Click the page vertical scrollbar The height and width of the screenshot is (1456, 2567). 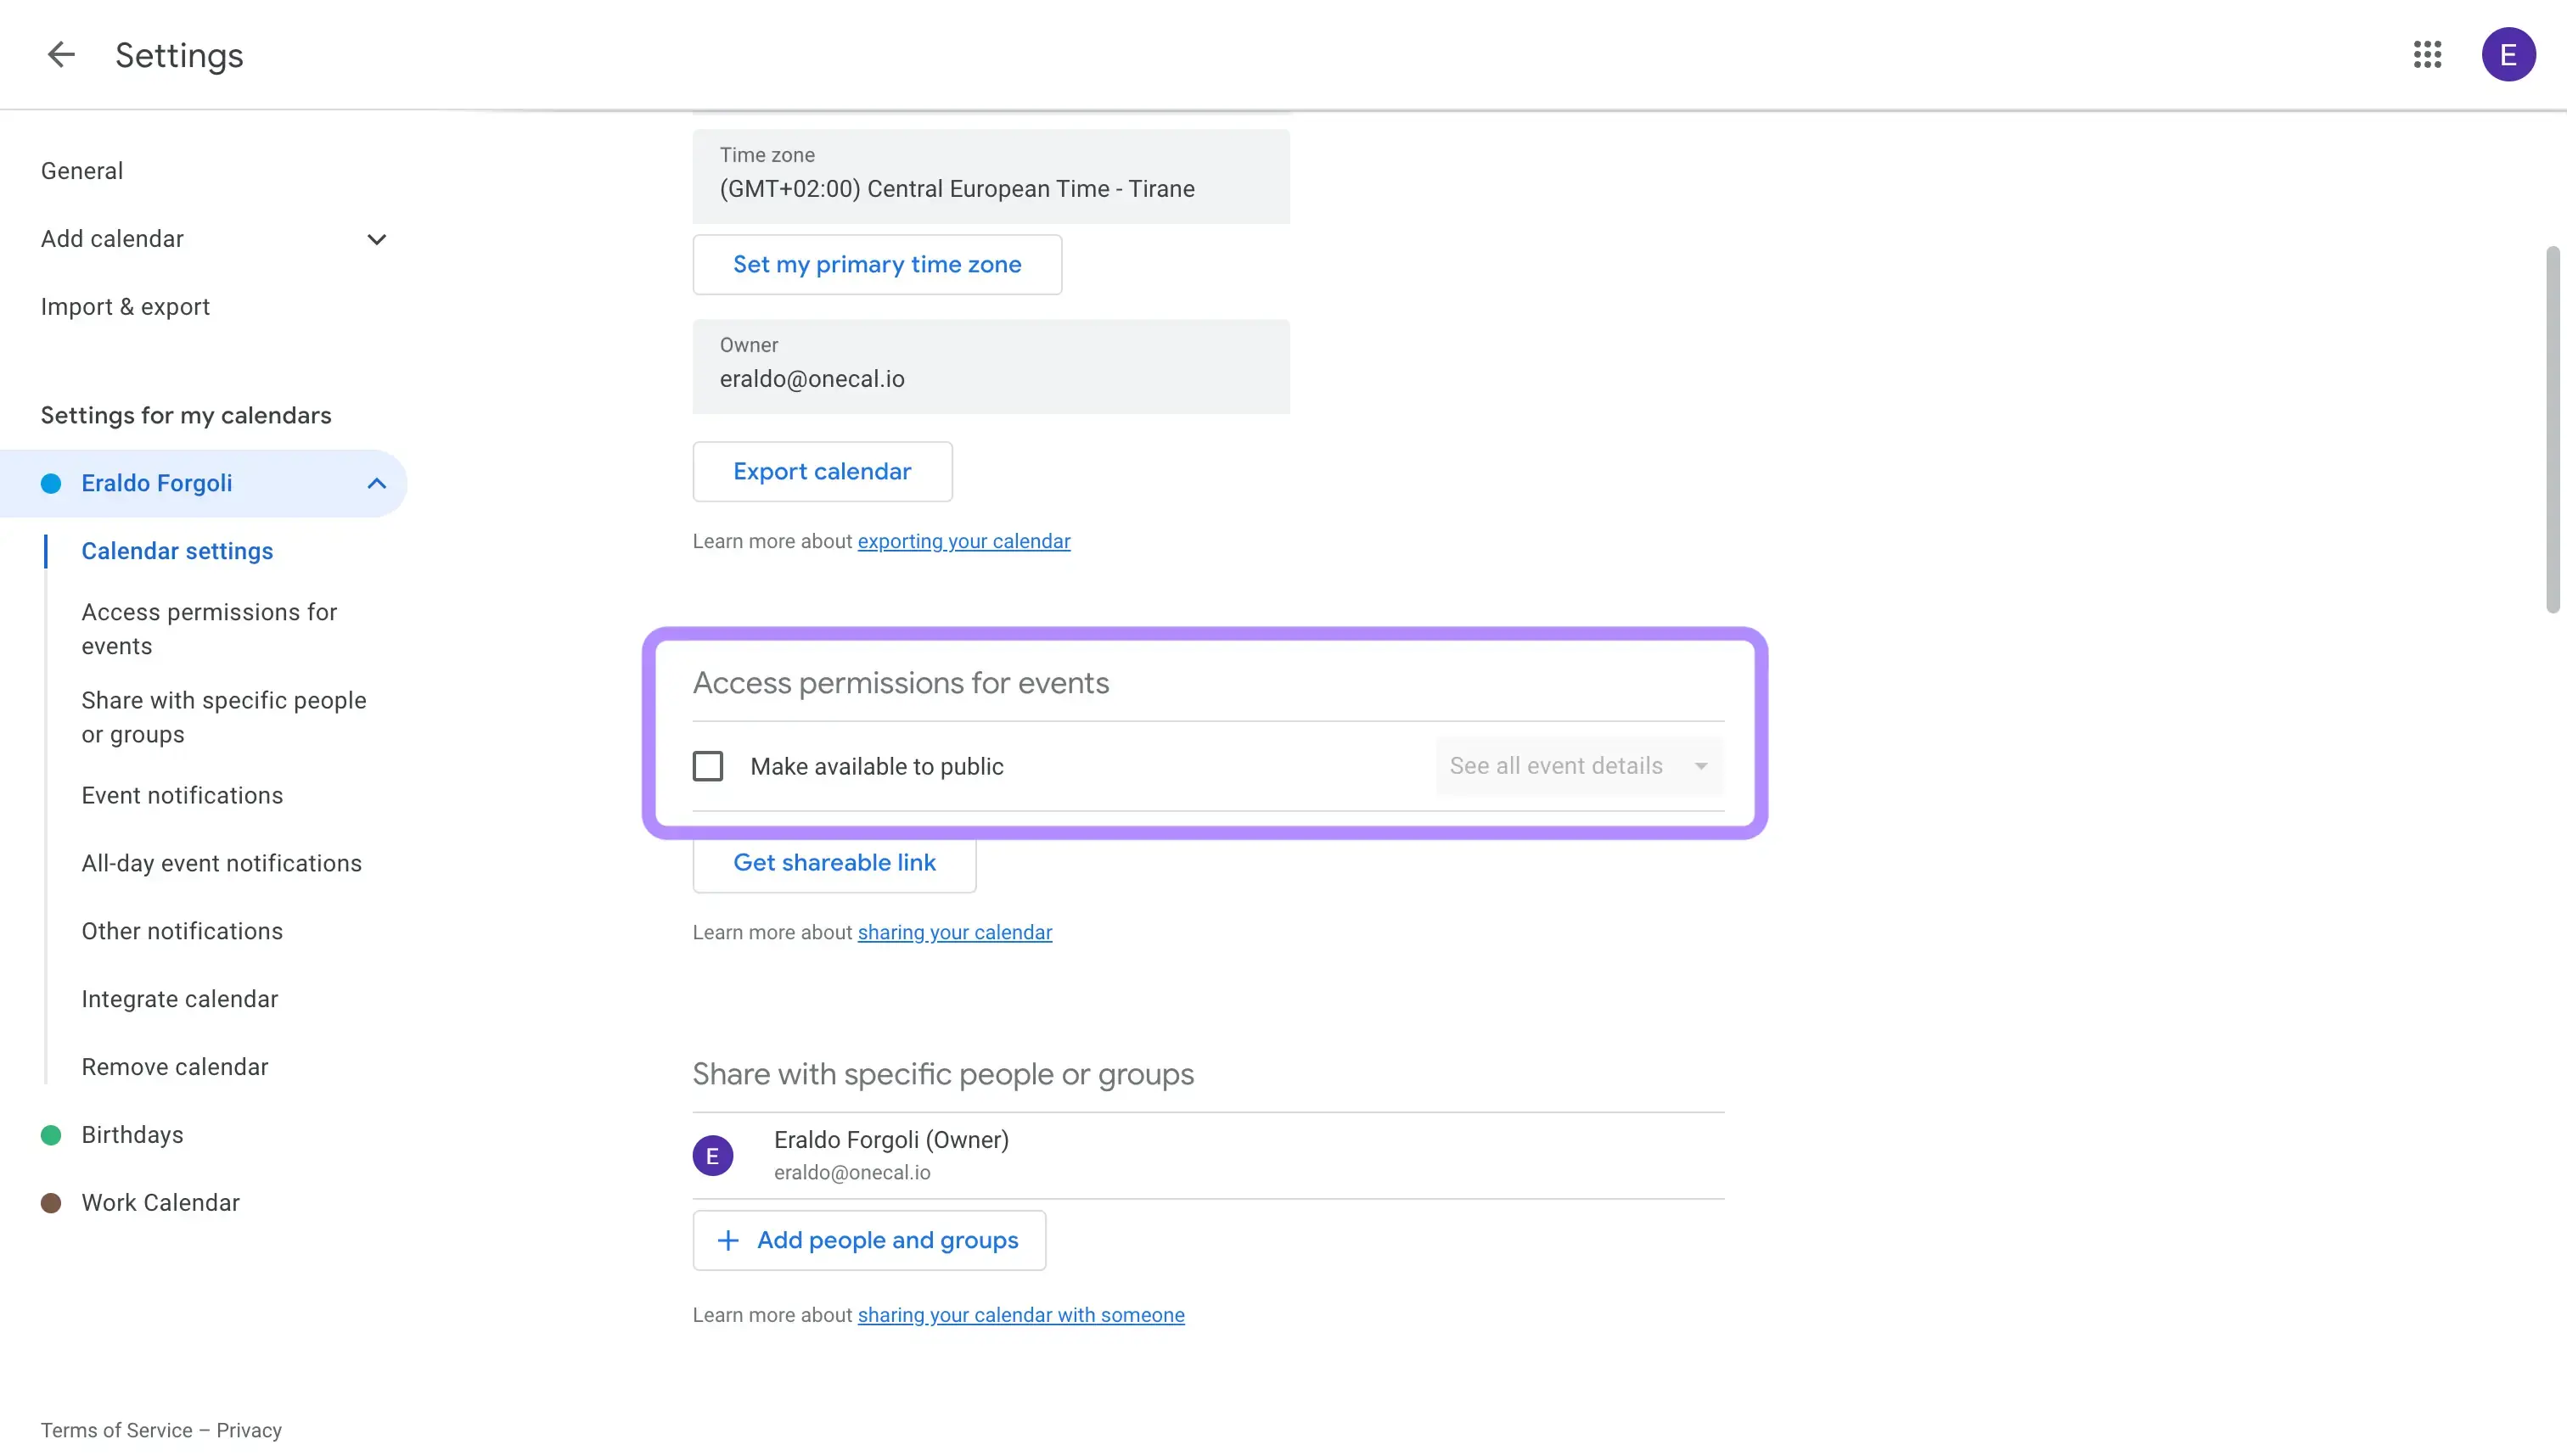coord(2552,430)
